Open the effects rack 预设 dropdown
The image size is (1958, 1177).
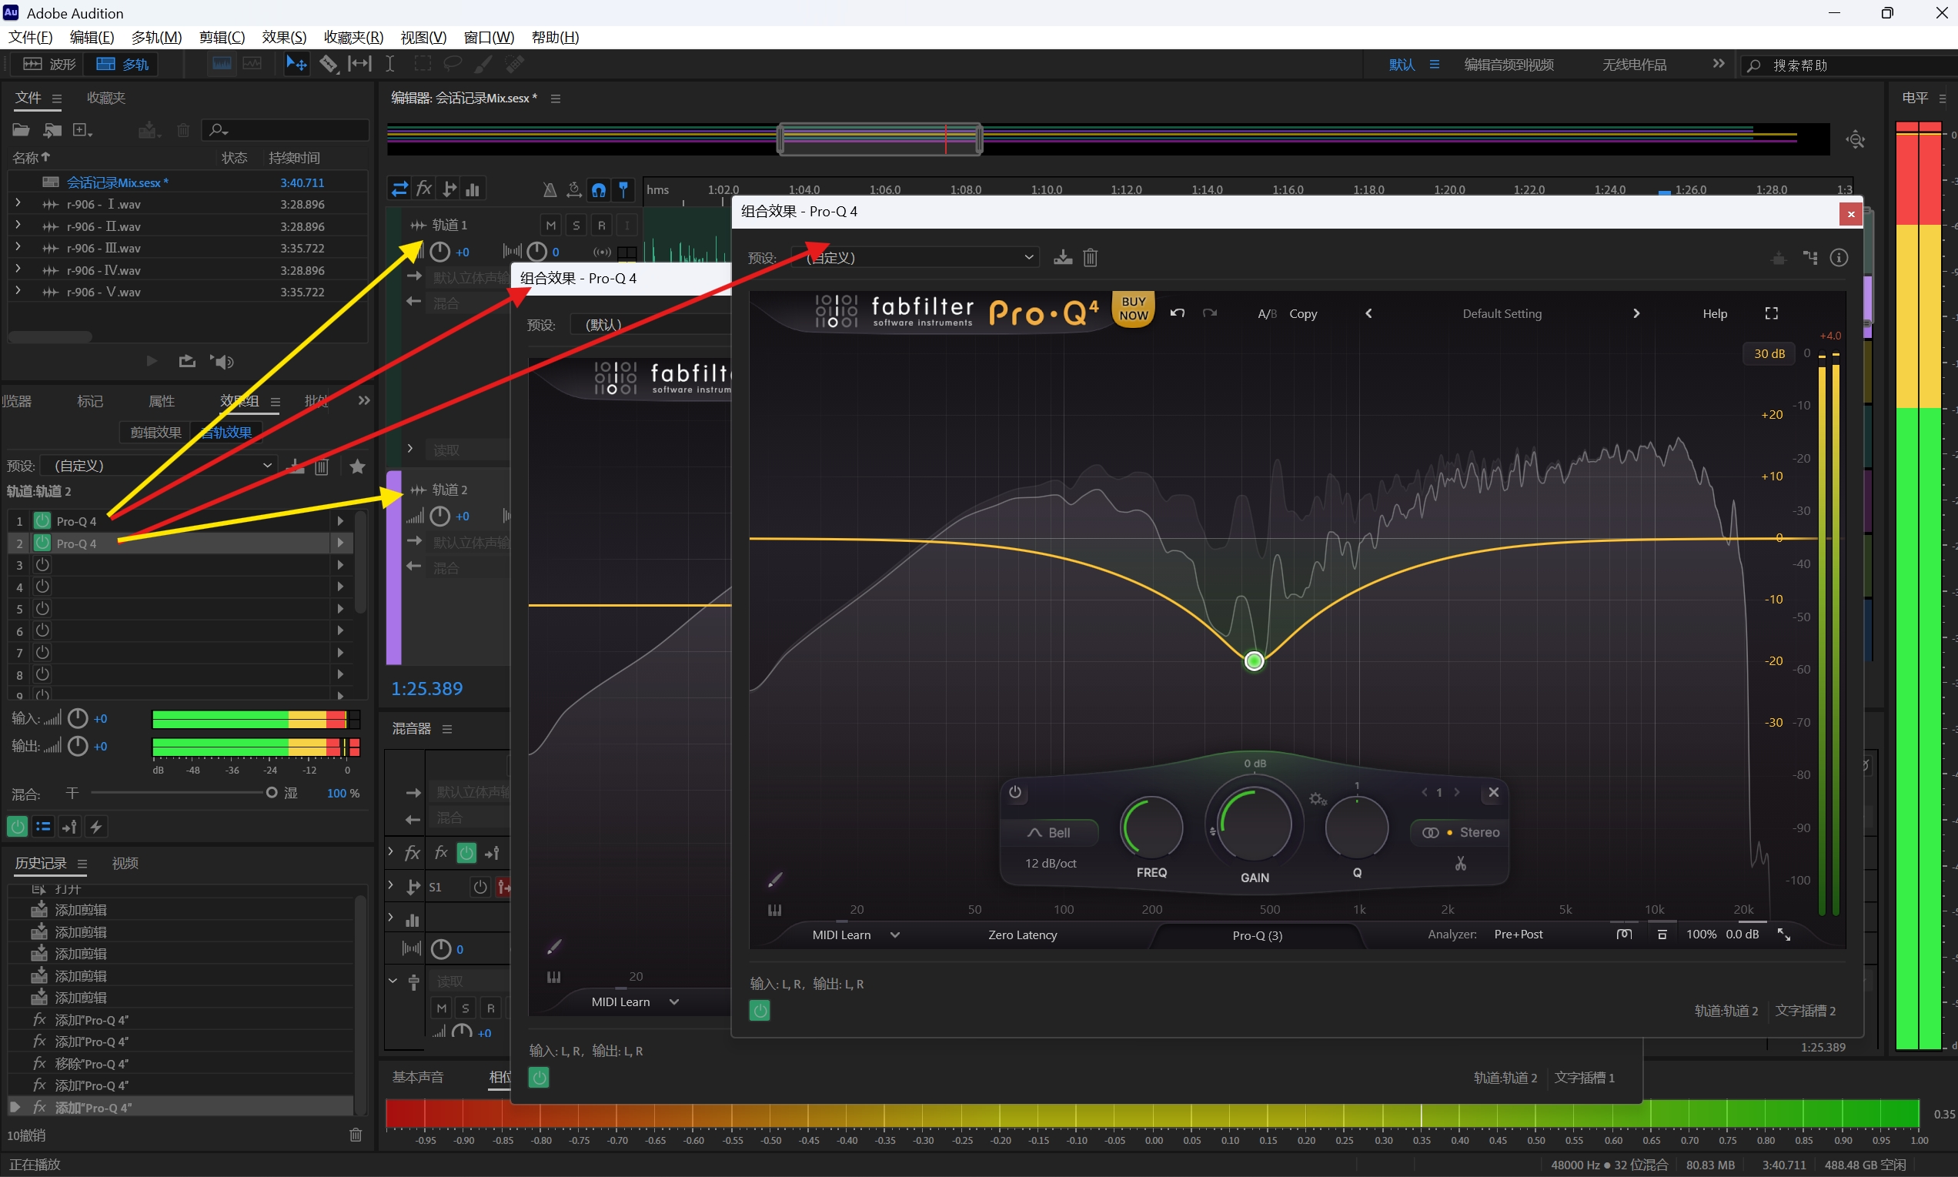(x=159, y=466)
